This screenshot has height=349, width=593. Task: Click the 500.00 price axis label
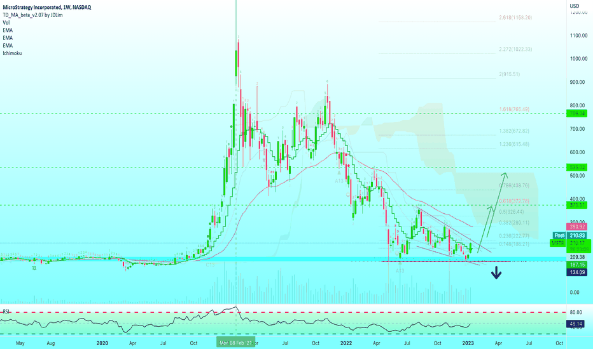tap(578, 176)
